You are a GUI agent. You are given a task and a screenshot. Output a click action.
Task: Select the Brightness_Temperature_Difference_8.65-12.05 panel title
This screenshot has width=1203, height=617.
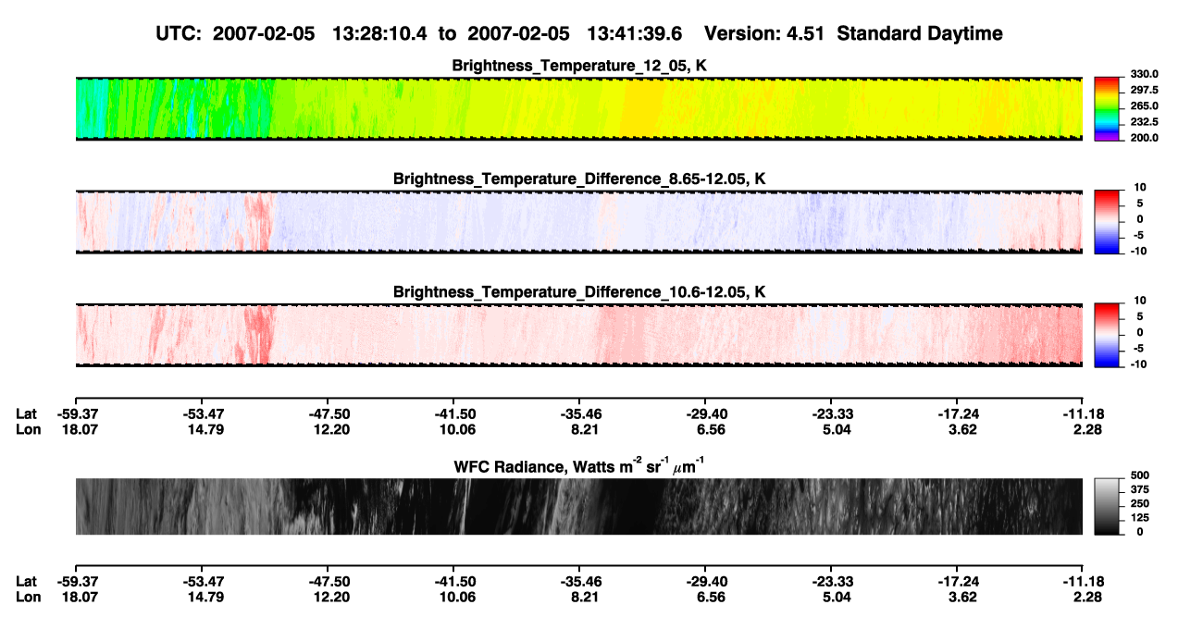click(579, 179)
